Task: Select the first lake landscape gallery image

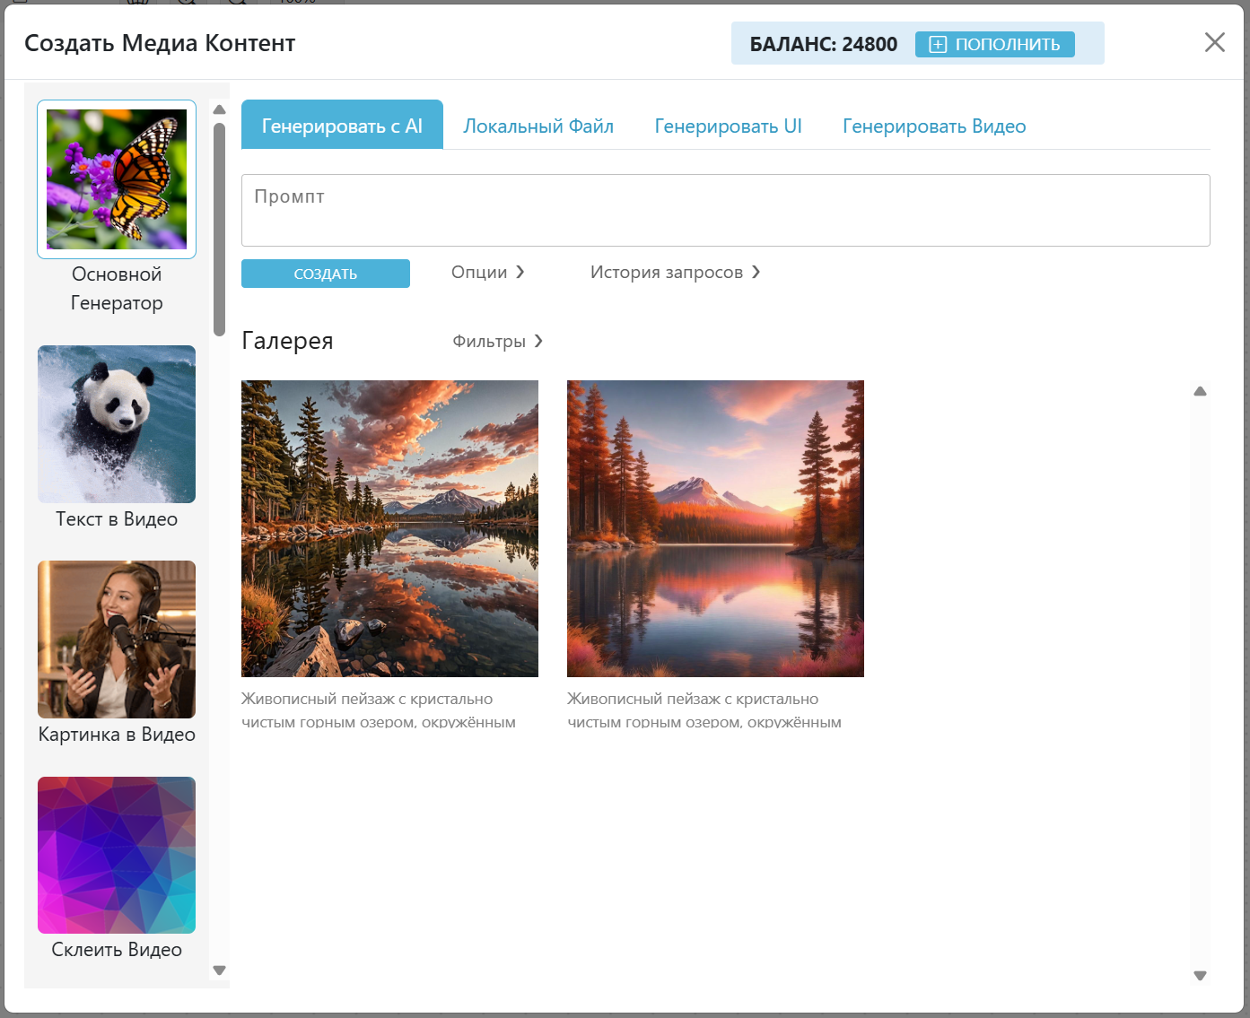Action: [x=389, y=528]
